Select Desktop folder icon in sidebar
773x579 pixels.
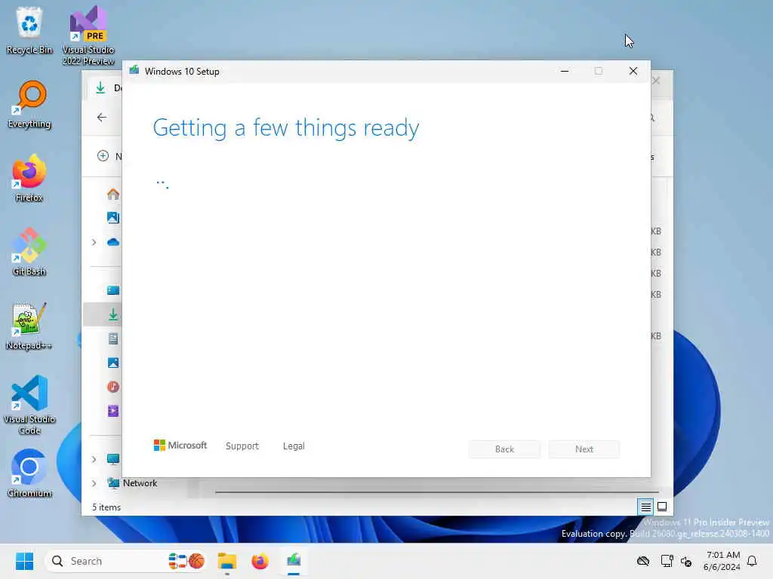[x=113, y=290]
